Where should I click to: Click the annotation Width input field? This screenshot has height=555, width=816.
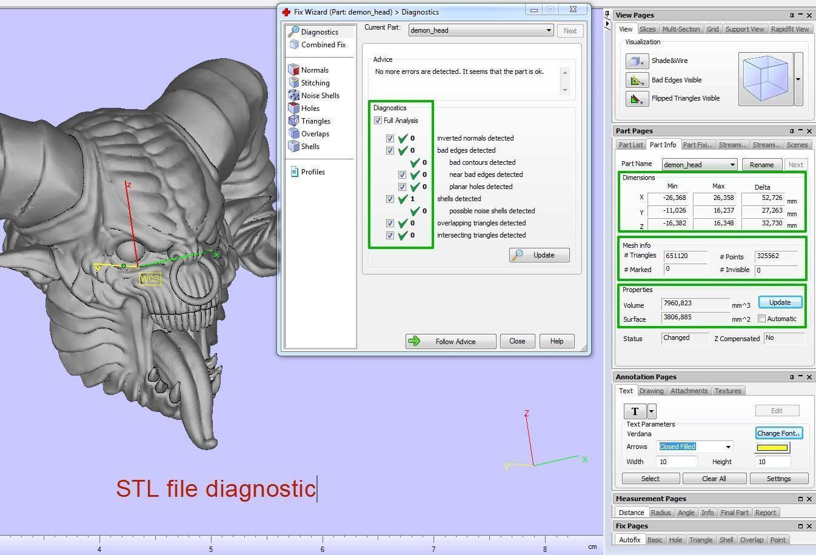coord(677,462)
